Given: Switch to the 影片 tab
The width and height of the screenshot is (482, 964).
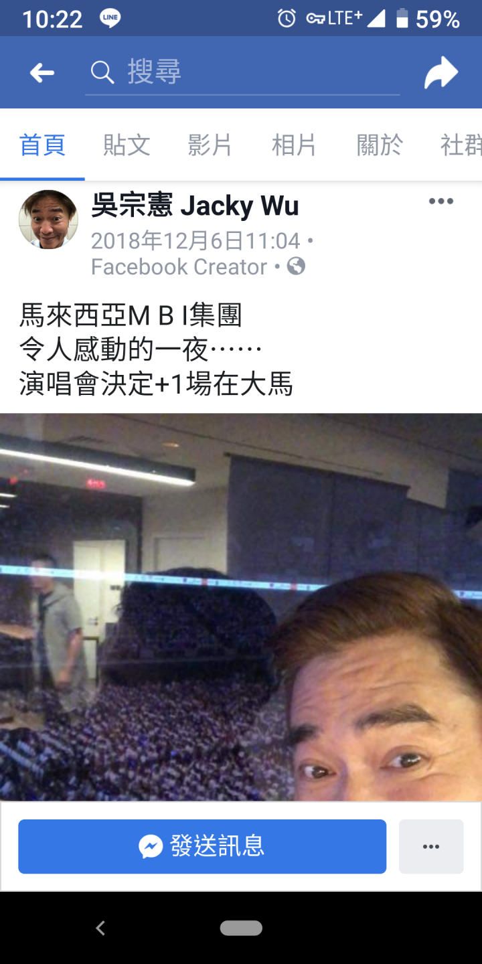Looking at the screenshot, I should pyautogui.click(x=210, y=145).
